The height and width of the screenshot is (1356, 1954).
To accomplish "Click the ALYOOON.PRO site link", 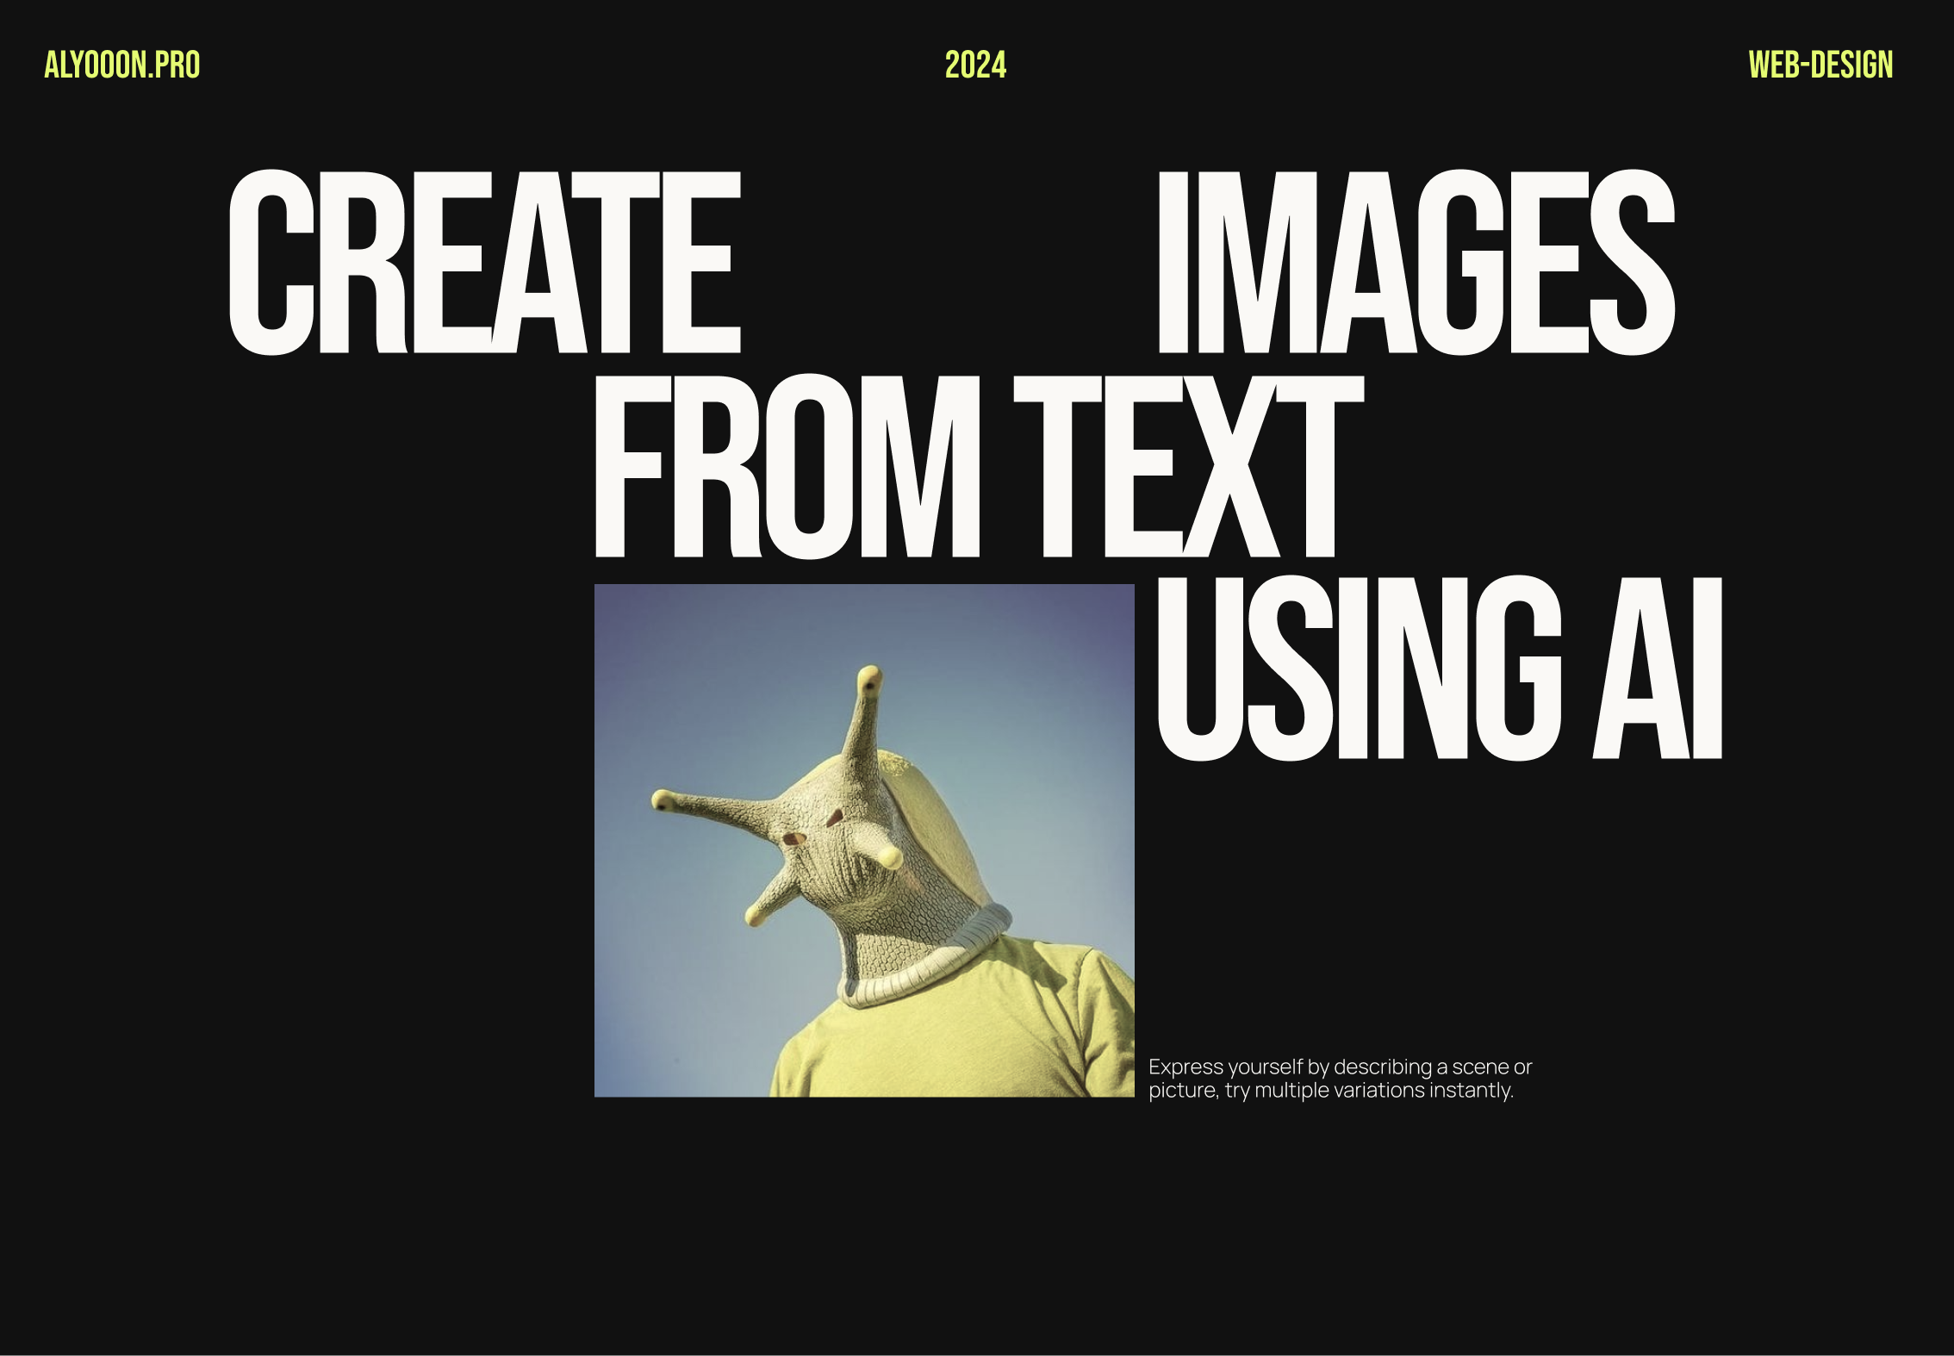I will [x=121, y=65].
